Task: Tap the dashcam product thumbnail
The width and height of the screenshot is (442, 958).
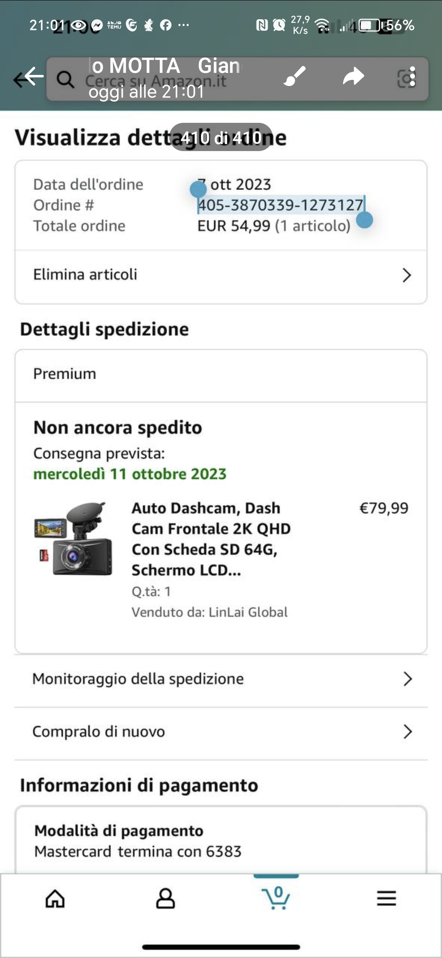Action: pyautogui.click(x=74, y=538)
